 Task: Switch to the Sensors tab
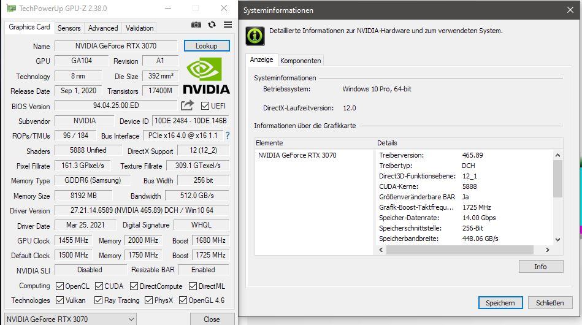69,28
